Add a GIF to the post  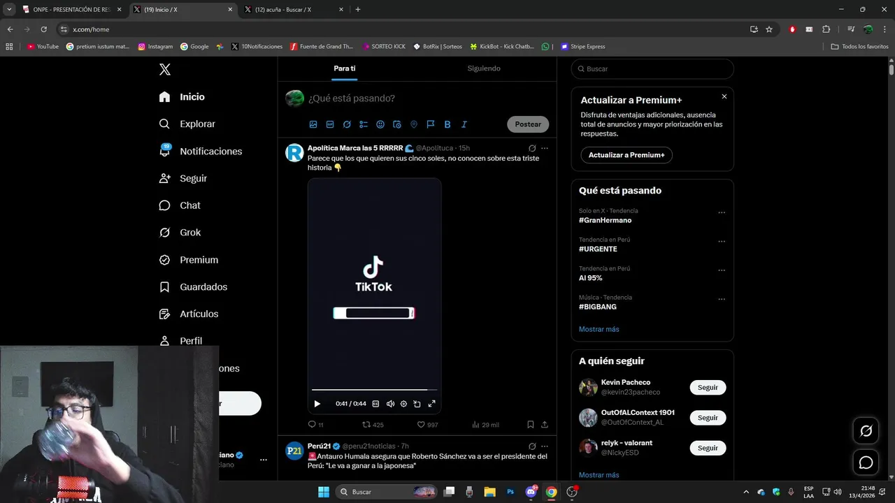pos(330,124)
